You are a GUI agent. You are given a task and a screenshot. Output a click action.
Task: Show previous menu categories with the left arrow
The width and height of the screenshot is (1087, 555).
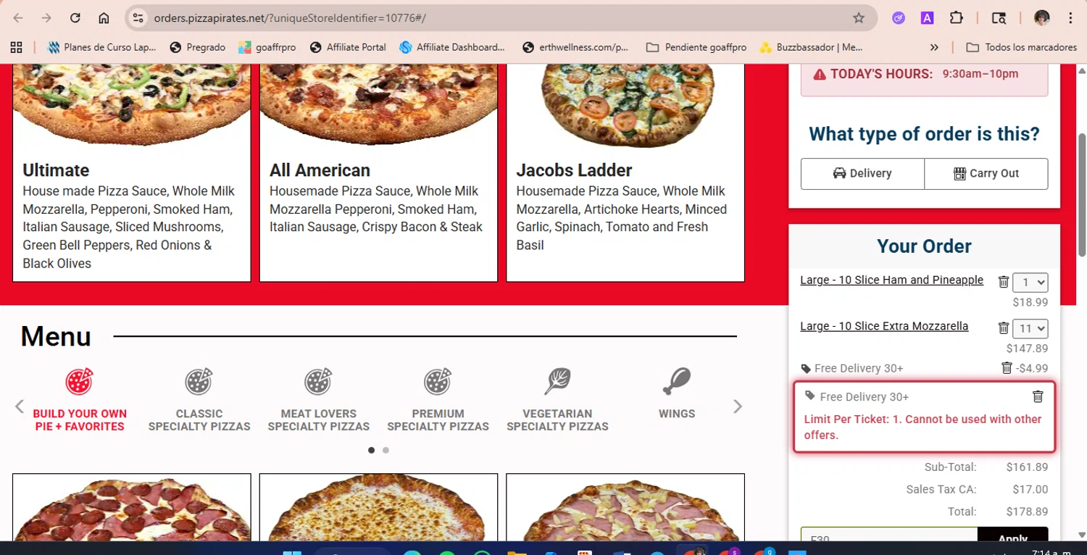click(20, 406)
